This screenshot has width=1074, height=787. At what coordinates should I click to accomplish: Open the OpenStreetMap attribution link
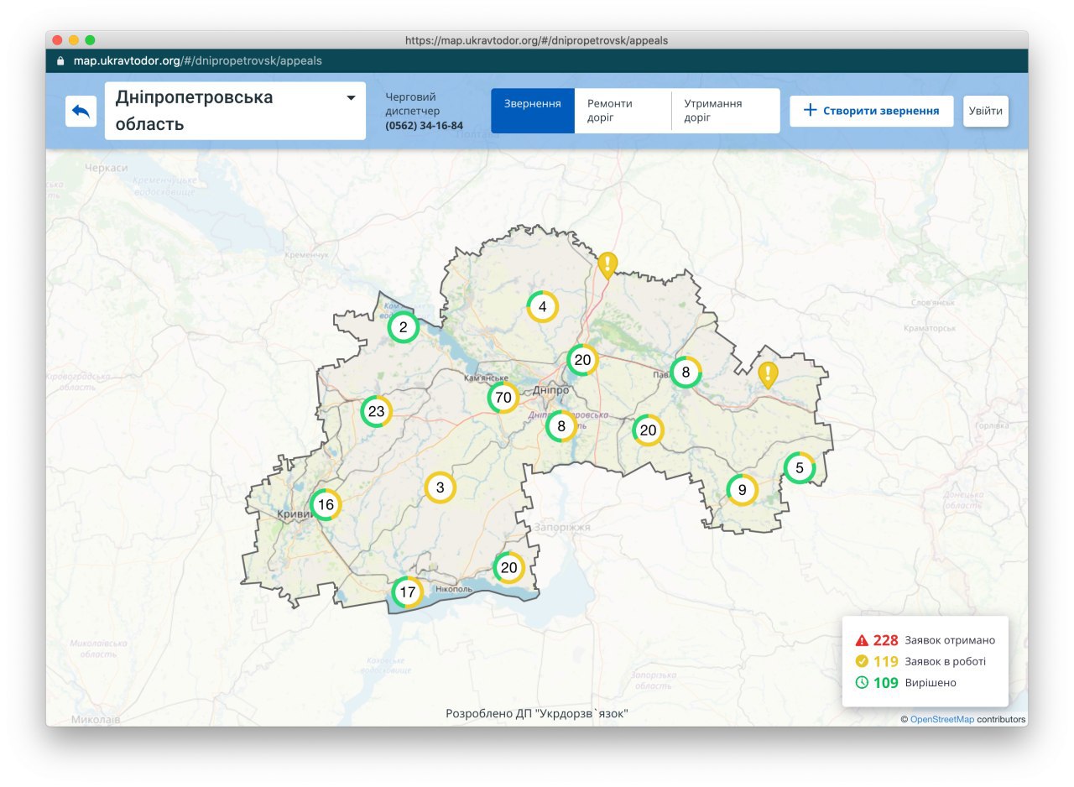coord(942,720)
